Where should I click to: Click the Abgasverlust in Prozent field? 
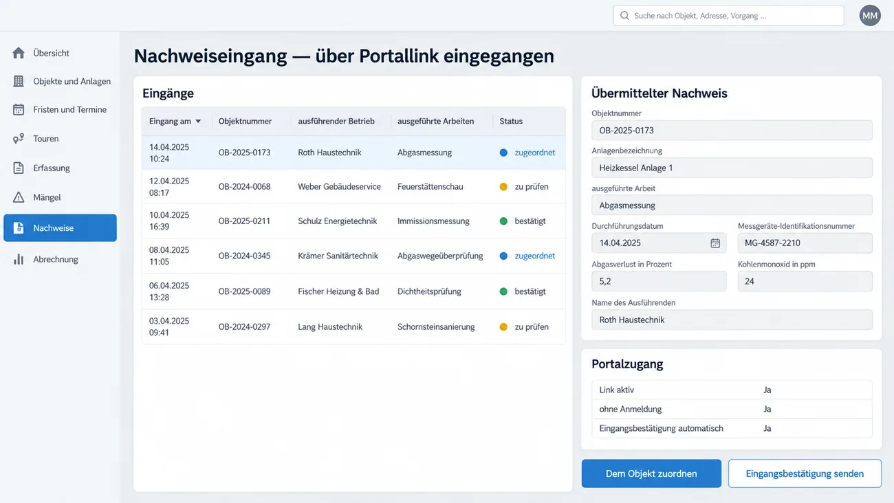[659, 281]
